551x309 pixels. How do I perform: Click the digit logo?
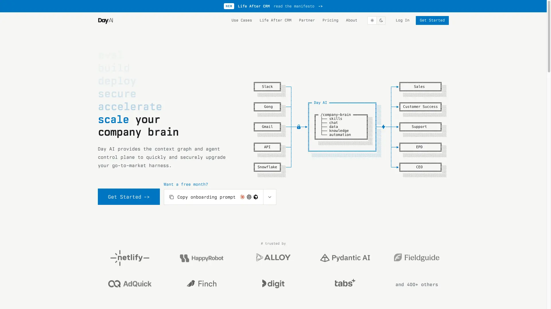273,284
